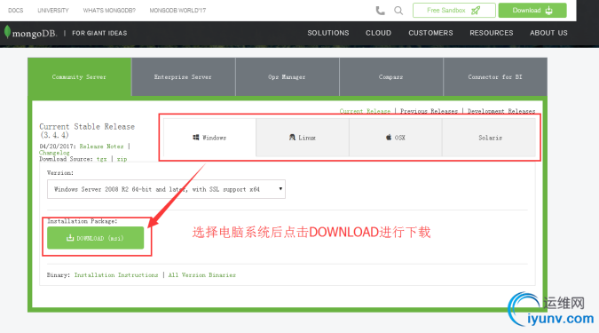Open the CLOUD menu
The height and width of the screenshot is (333, 599).
pos(378,33)
